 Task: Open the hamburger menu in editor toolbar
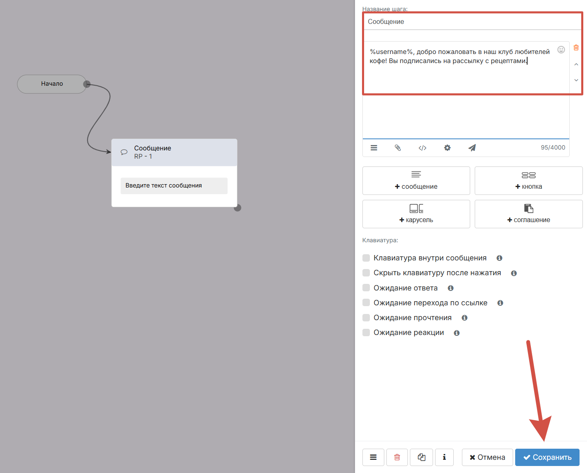[x=374, y=148]
